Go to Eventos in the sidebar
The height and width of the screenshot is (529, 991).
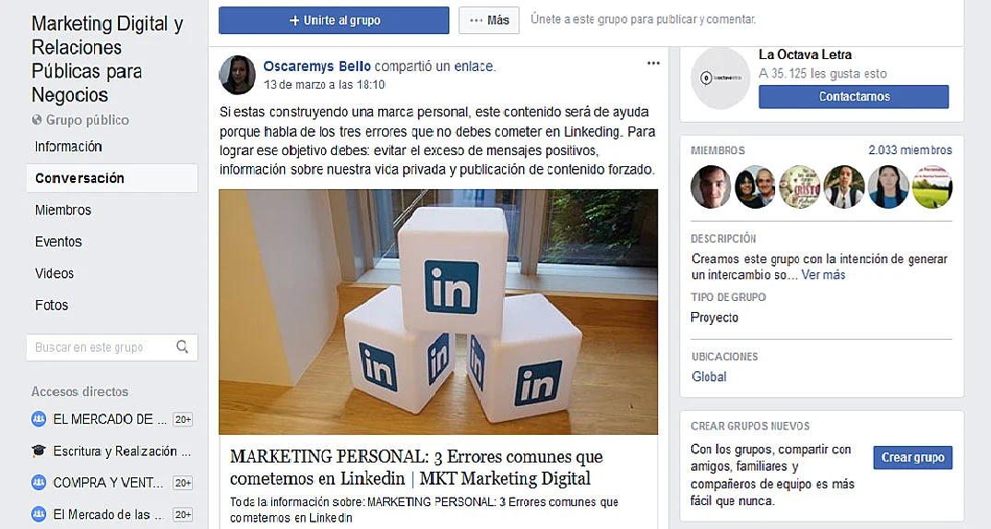(x=58, y=242)
